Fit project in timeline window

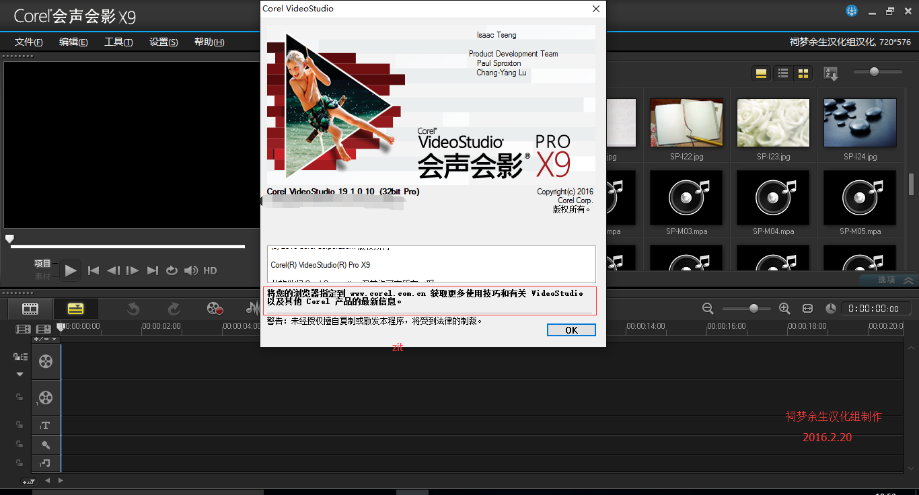pyautogui.click(x=807, y=308)
